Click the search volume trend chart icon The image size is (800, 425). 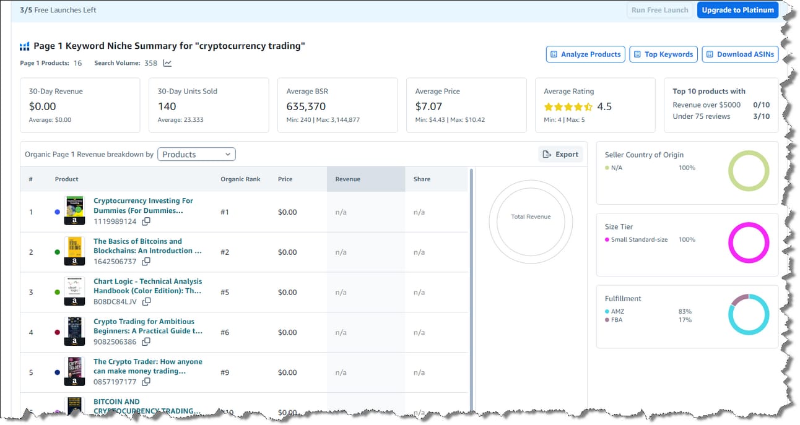[x=167, y=63]
